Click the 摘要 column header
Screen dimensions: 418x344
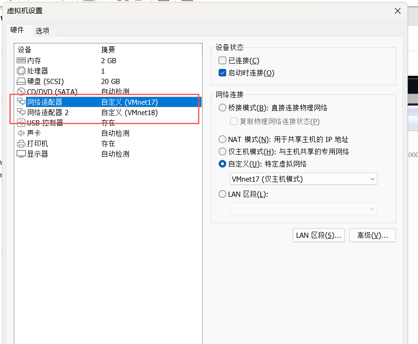coord(150,50)
